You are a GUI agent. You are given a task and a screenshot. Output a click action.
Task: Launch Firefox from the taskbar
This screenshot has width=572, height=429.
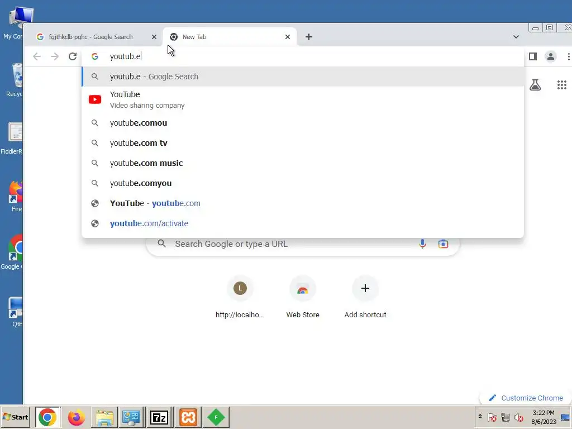(x=76, y=417)
